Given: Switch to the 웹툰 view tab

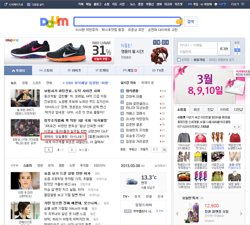Looking at the screenshot, I should 61,166.
